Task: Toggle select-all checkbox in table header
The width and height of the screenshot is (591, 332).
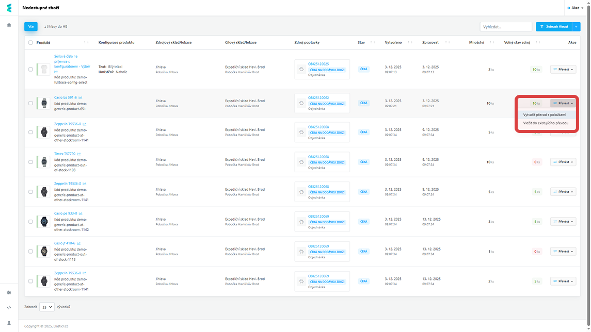Action: [x=30, y=43]
